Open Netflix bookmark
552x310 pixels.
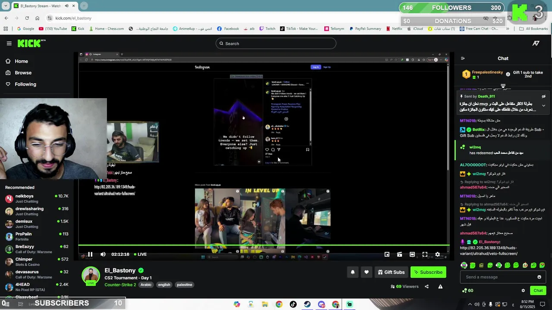pyautogui.click(x=394, y=29)
